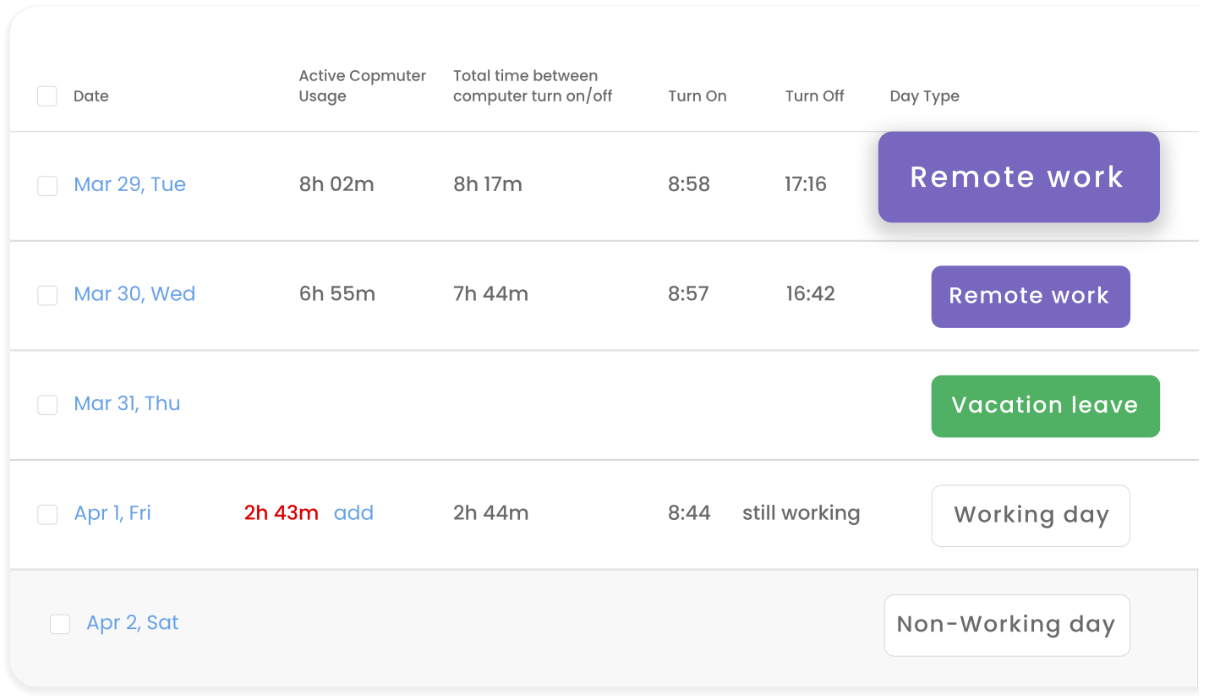Click the Non-Working day type button
This screenshot has width=1209, height=700.
tap(1006, 625)
